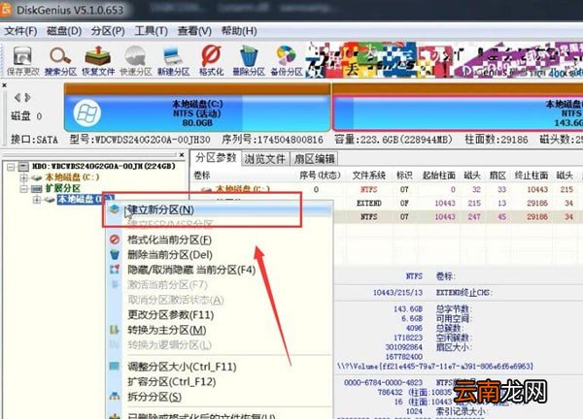Go to next disk with right arrow
This screenshot has height=419, width=583.
pyautogui.click(x=28, y=98)
